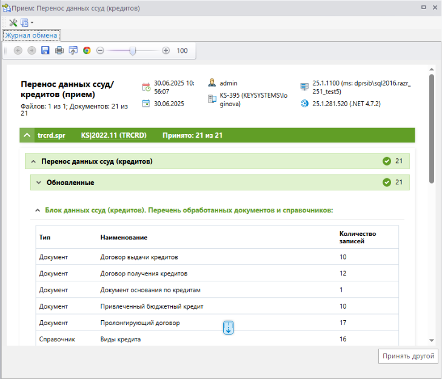Zoom in with the plus button
The image size is (442, 379).
[x=166, y=50]
